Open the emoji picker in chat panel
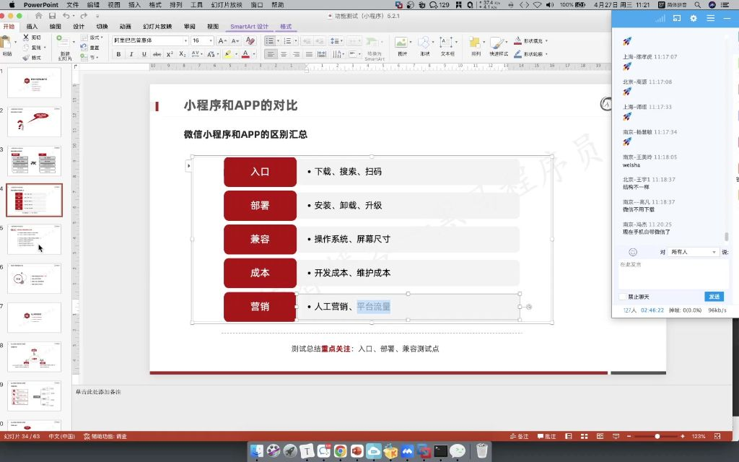This screenshot has width=739, height=462. 632,252
